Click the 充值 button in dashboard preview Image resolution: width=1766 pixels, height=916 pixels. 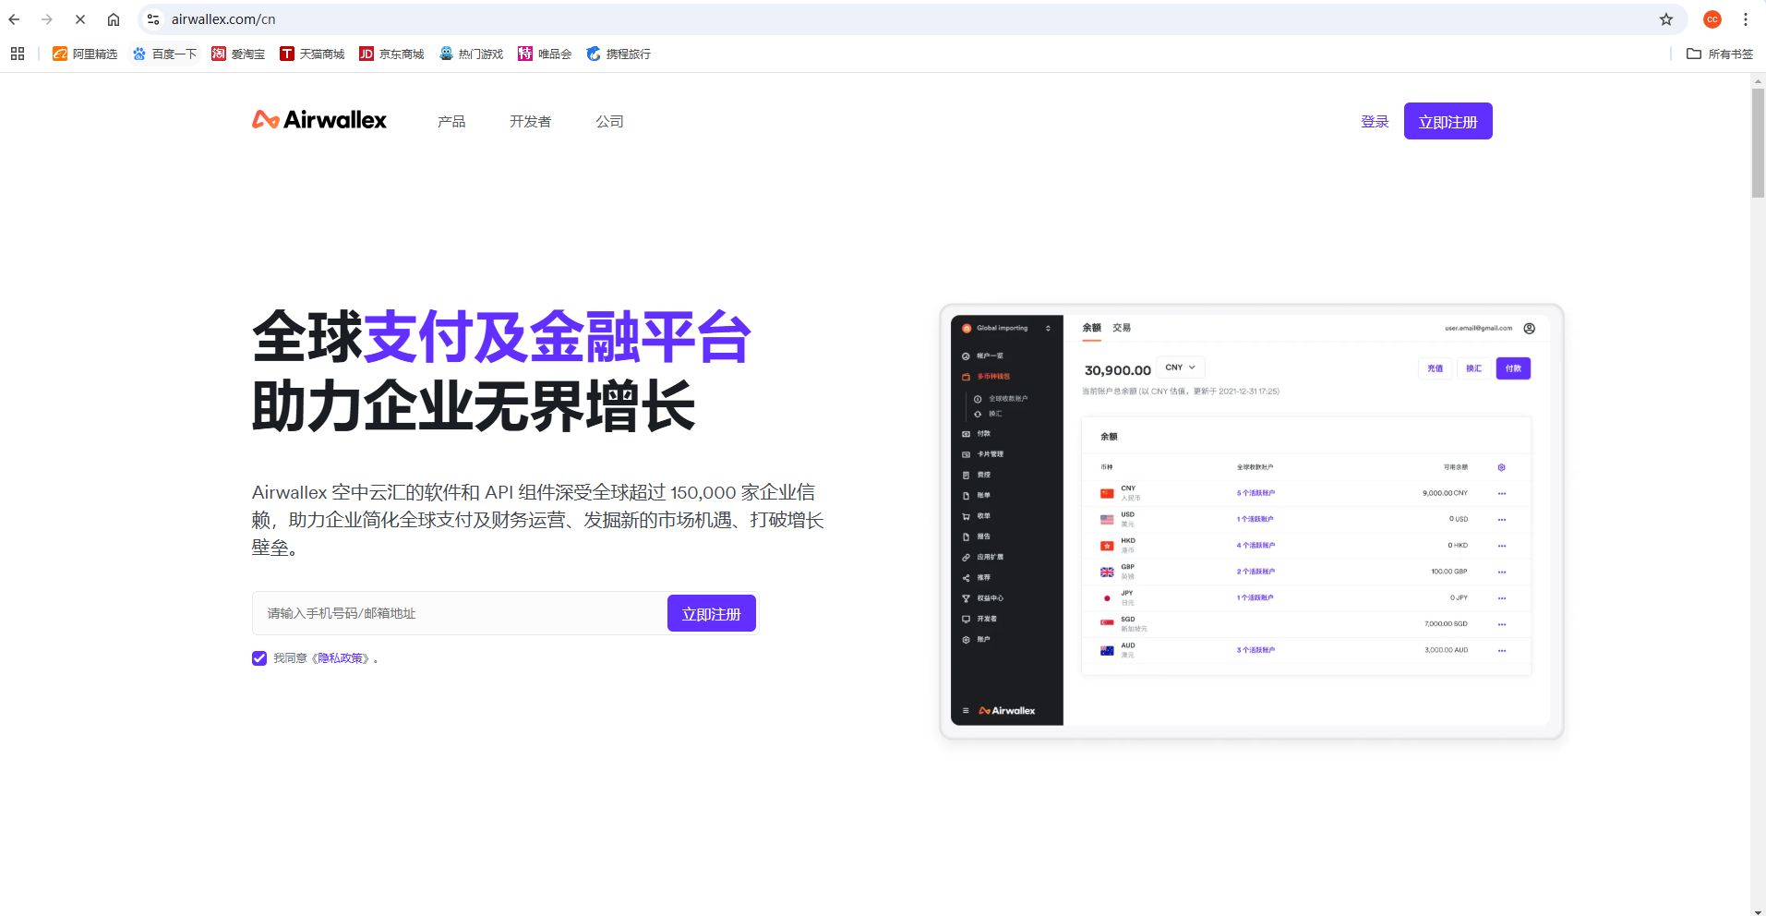tap(1435, 368)
